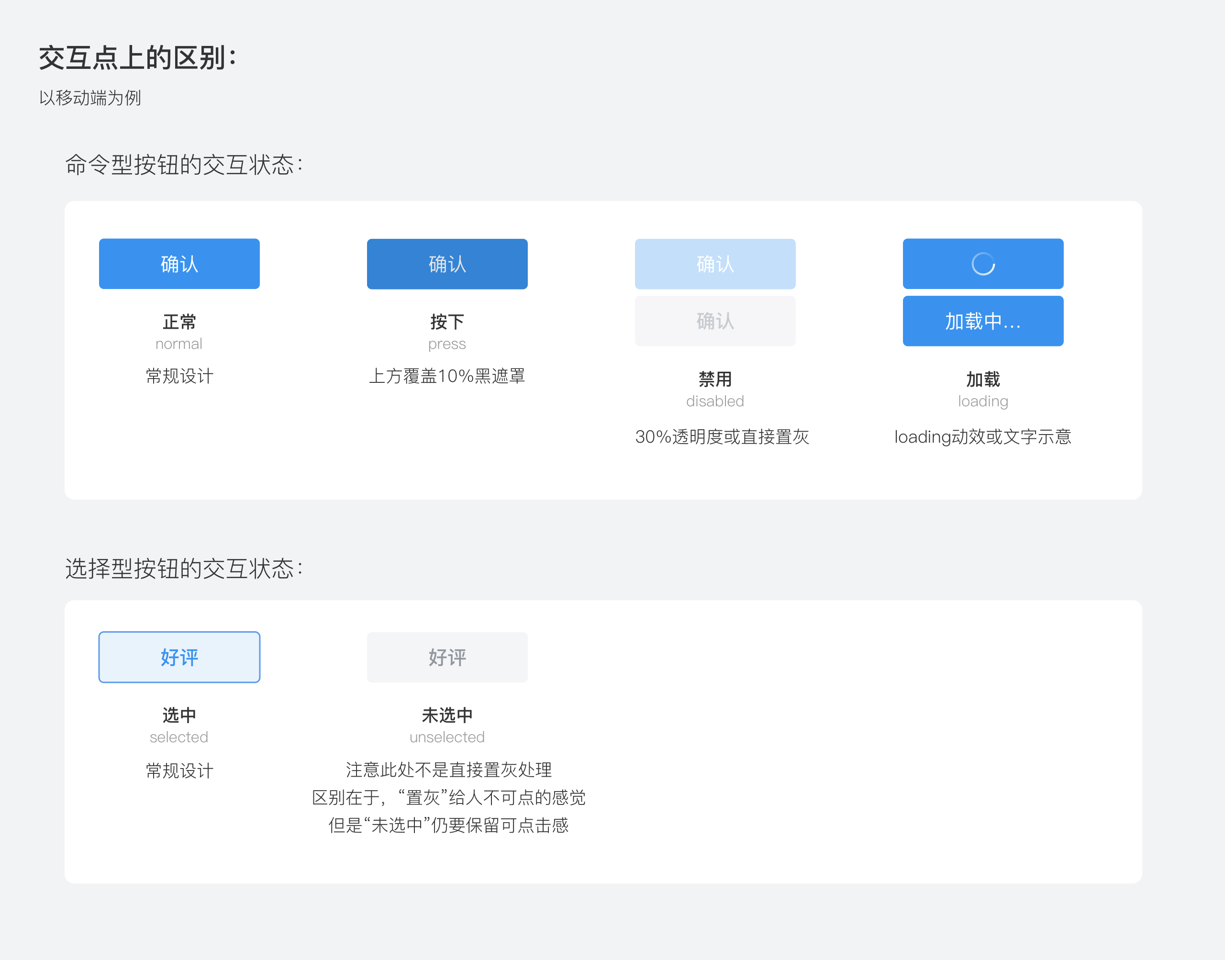Click the 选中 selected label

179,715
